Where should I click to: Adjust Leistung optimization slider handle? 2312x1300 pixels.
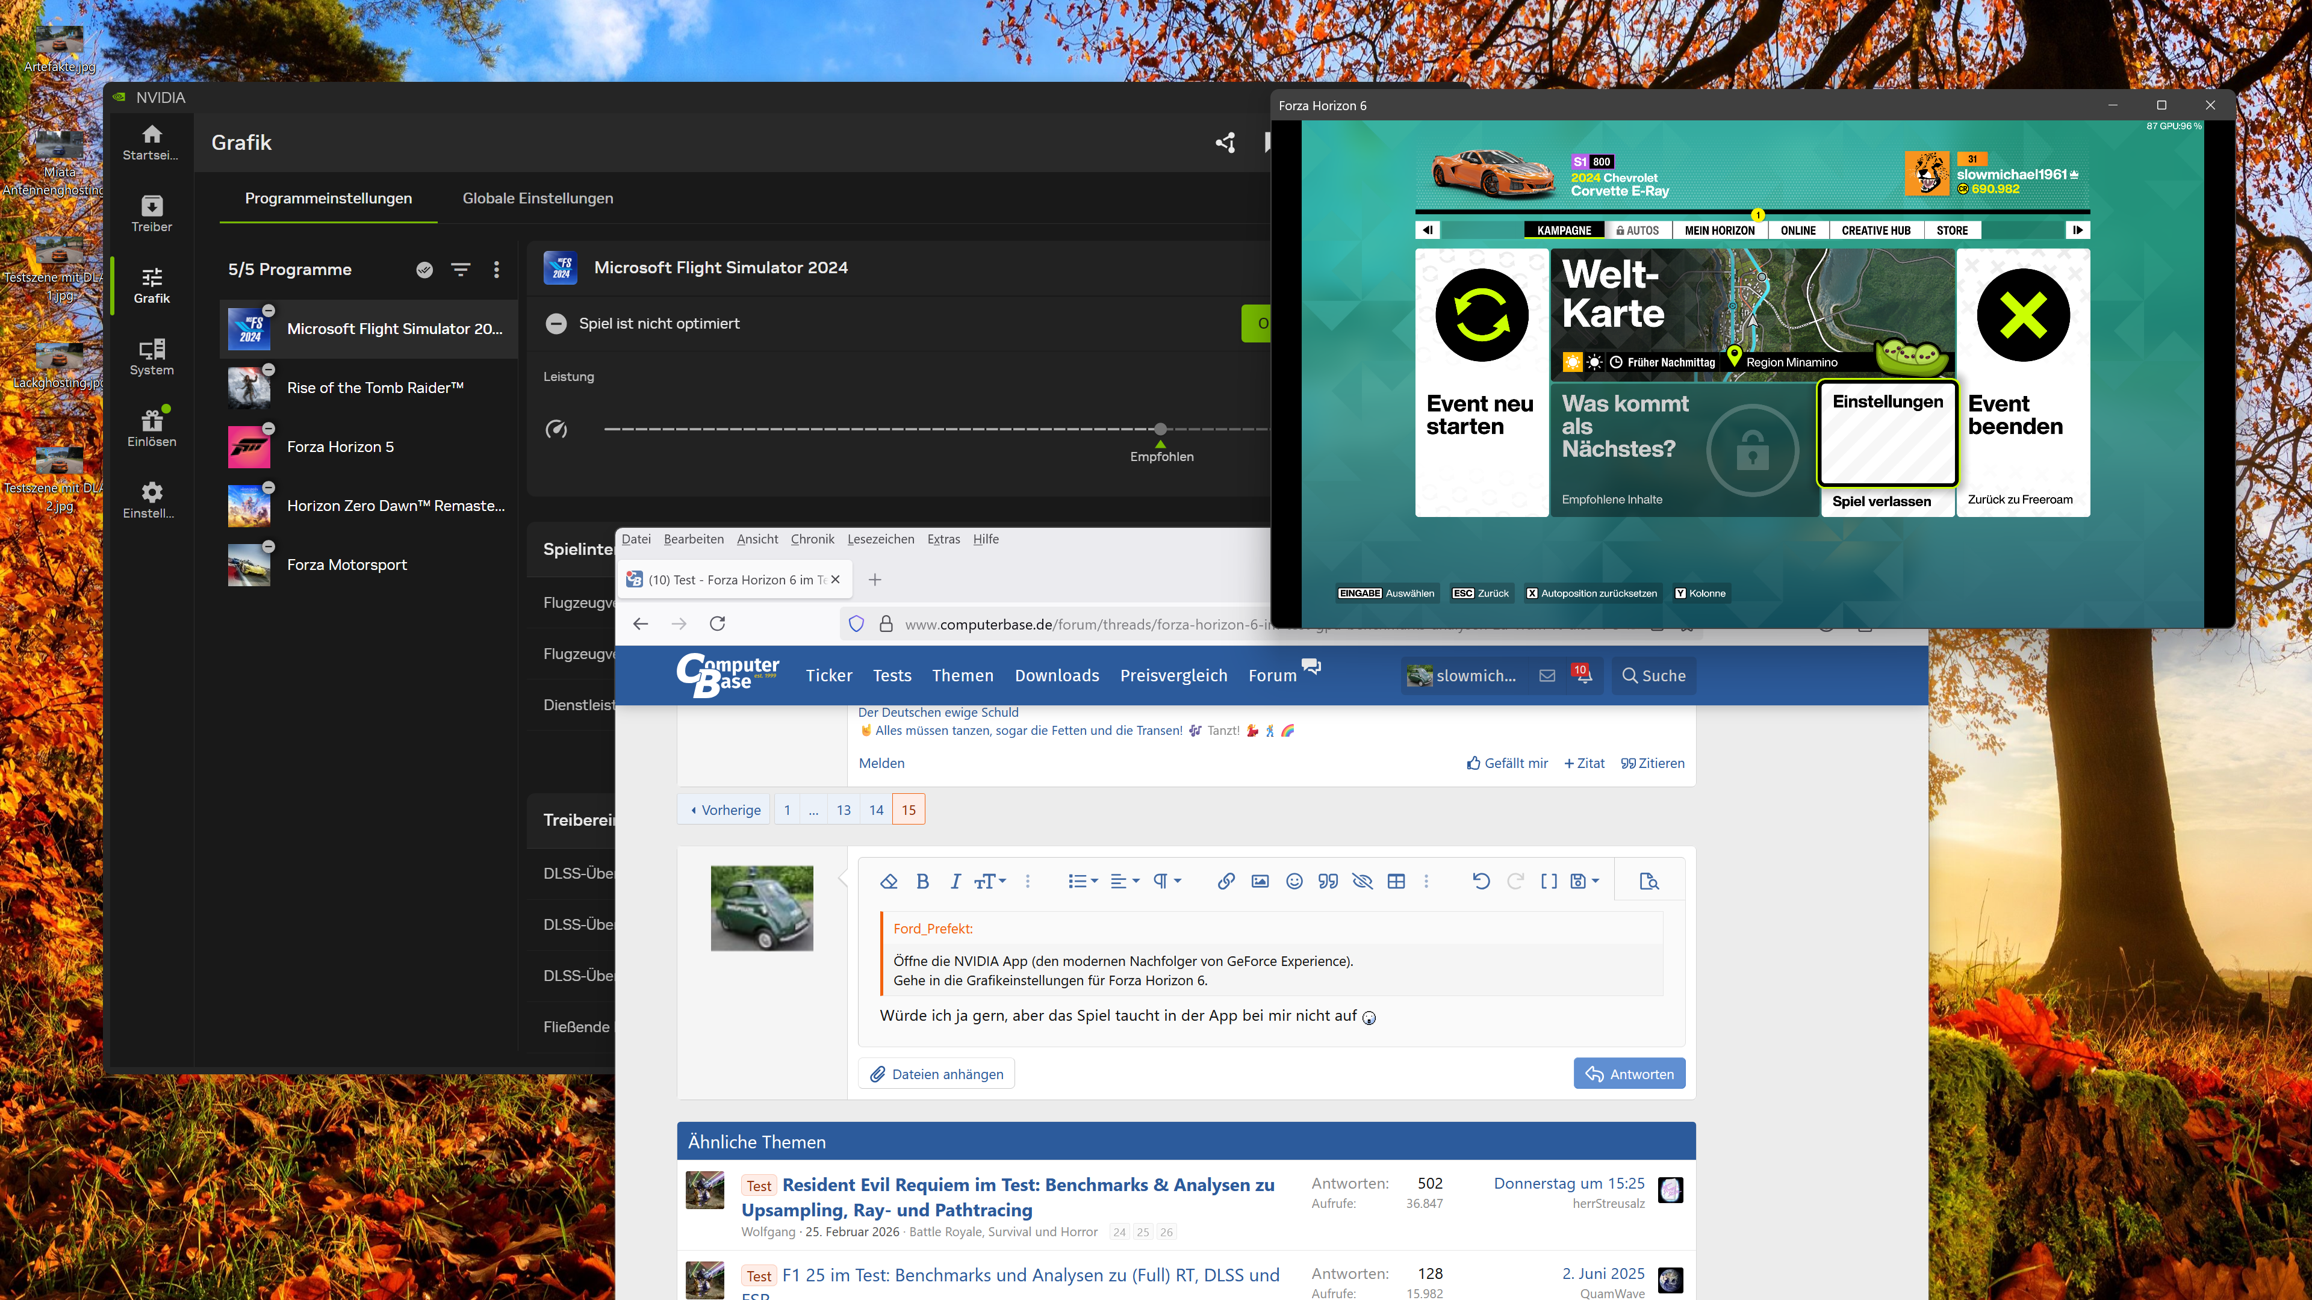1160,429
